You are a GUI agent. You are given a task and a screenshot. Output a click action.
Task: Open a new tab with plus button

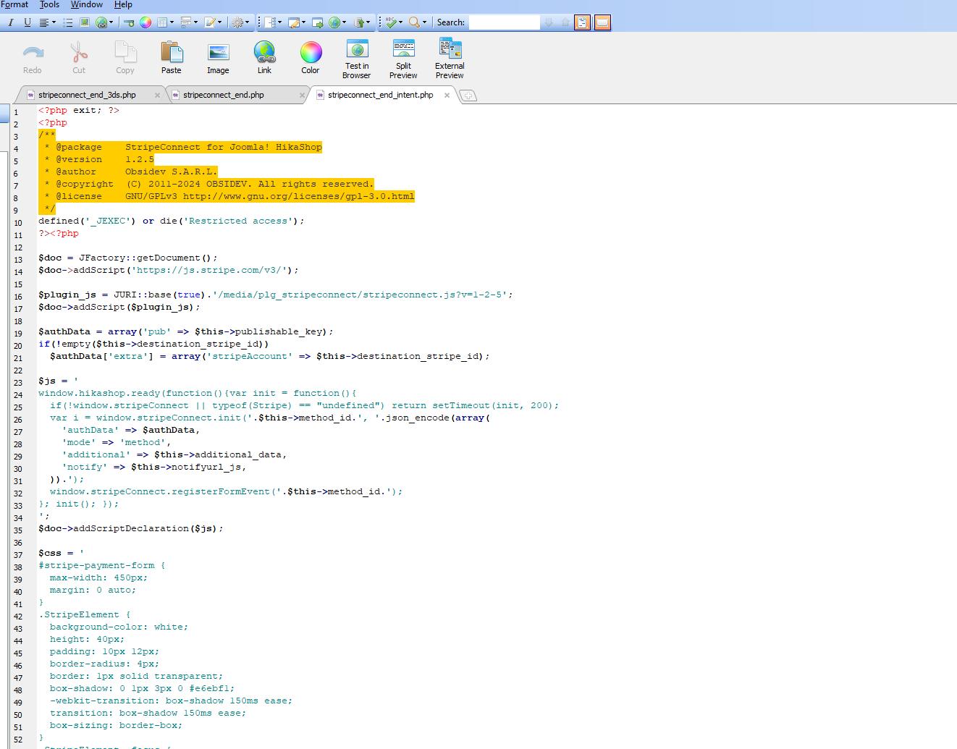(x=468, y=96)
